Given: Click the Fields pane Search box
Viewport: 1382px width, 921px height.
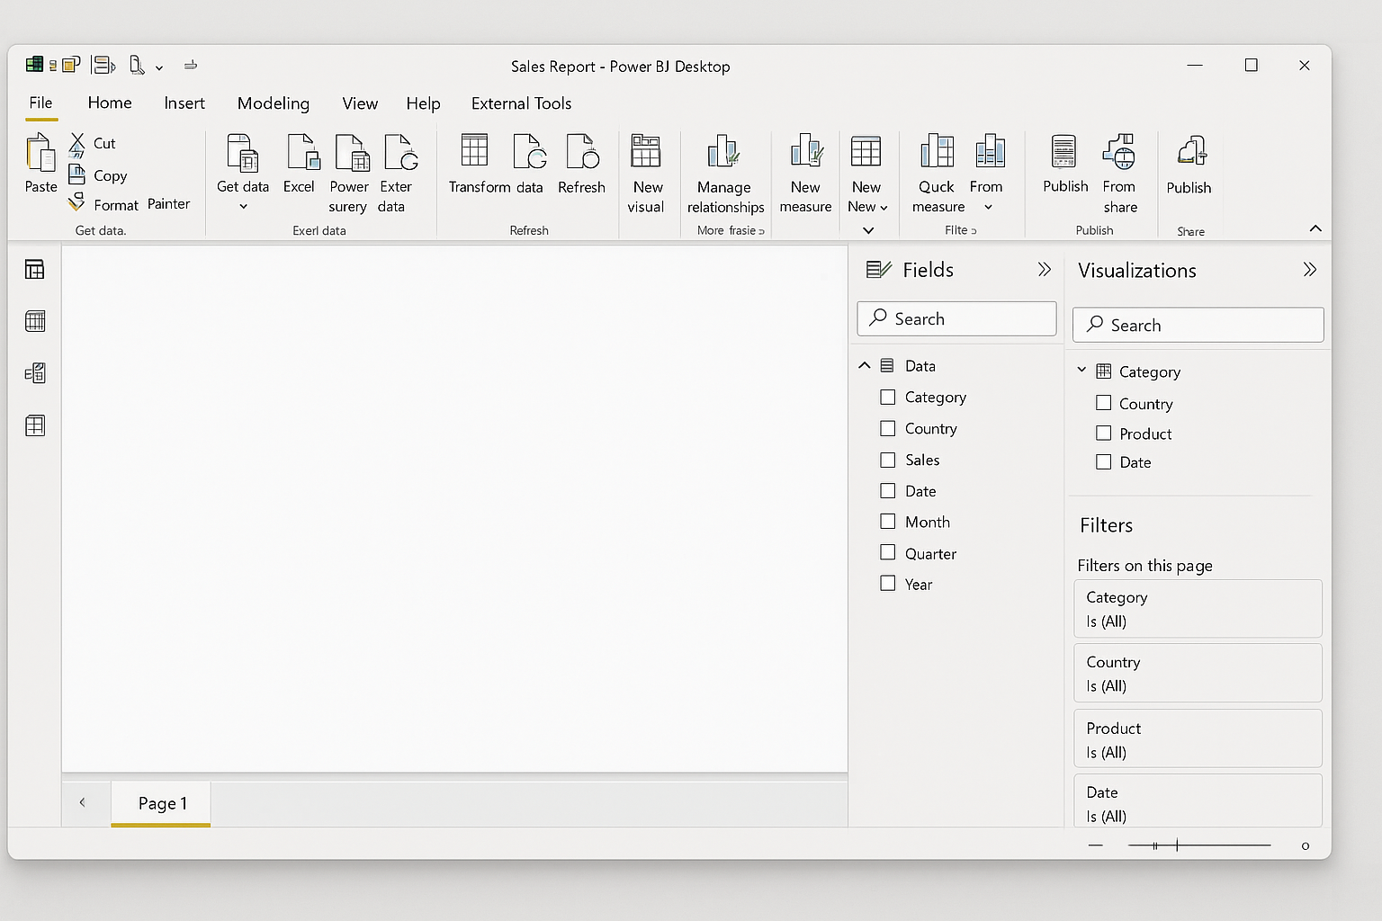Looking at the screenshot, I should (x=956, y=319).
